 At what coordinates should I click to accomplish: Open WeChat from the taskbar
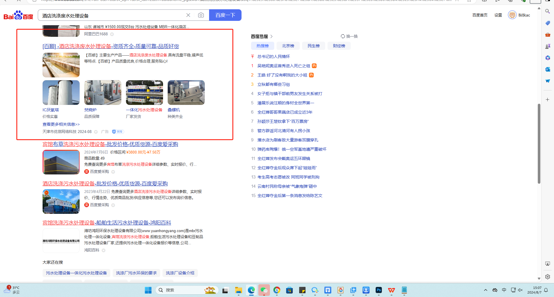(264, 290)
